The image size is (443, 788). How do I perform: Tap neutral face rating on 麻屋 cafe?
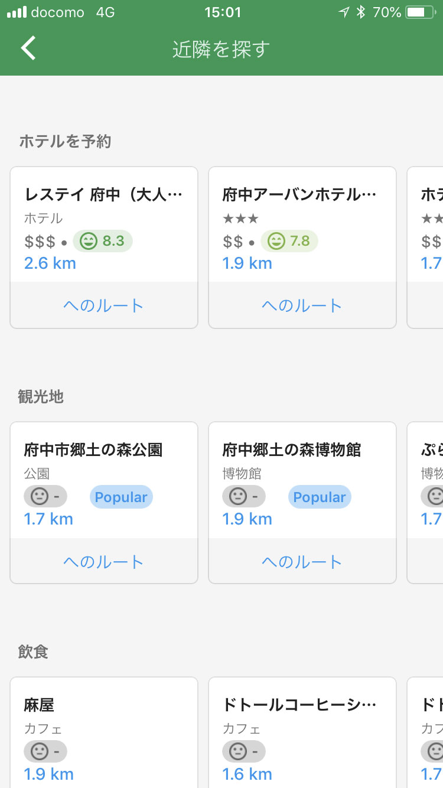tap(45, 751)
